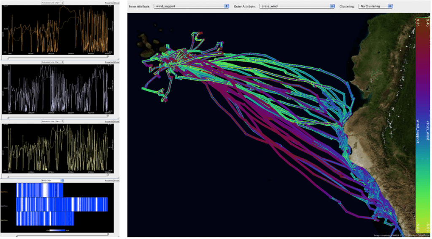The image size is (432, 239).
Task: Click the 9.46 value atop color legend
Action: [x=427, y=23]
